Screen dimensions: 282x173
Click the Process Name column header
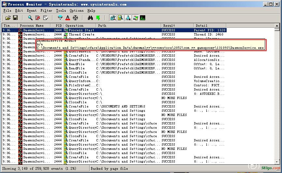tap(34, 25)
